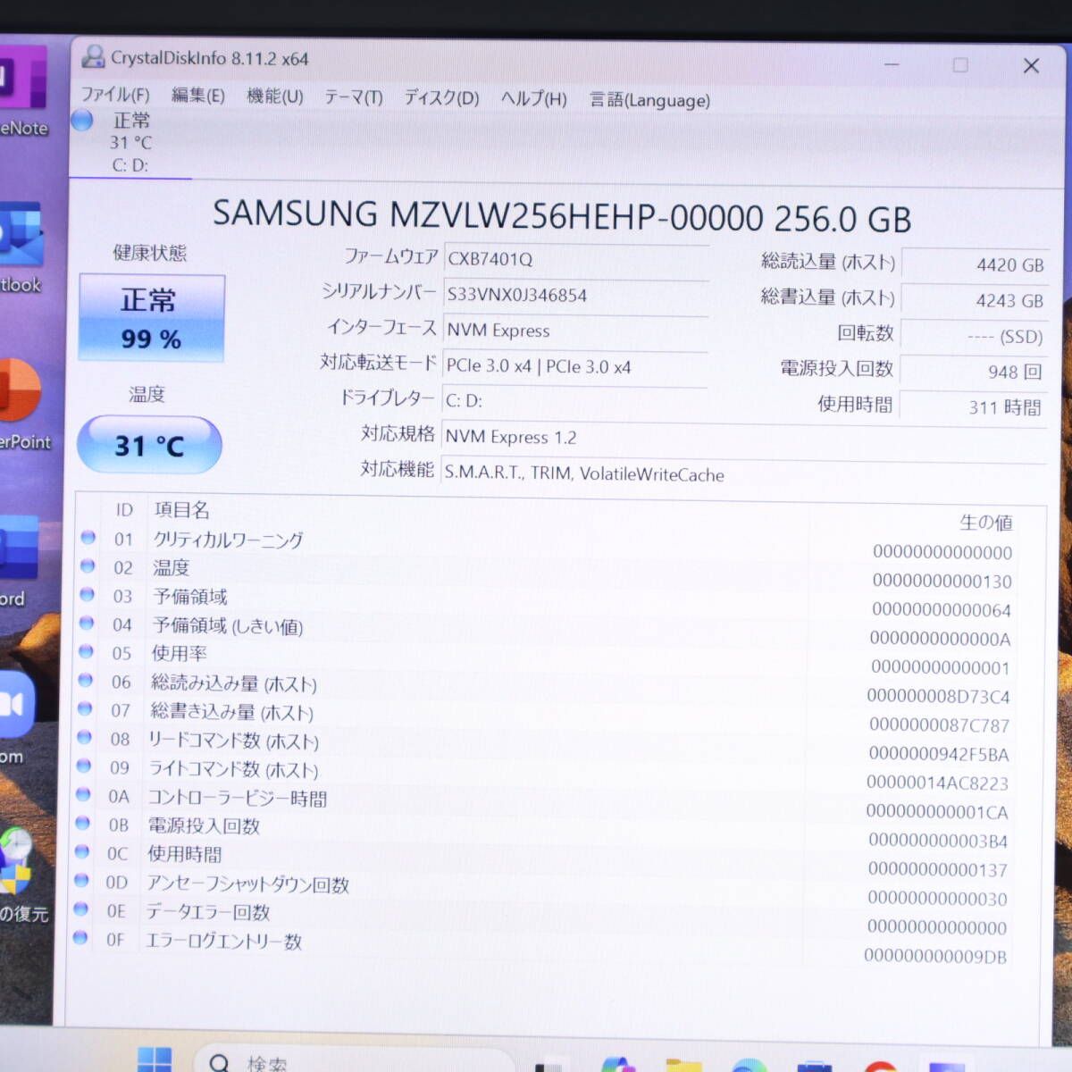Open the 言語(Language) menu
Screen dimensions: 1072x1072
coord(649,100)
